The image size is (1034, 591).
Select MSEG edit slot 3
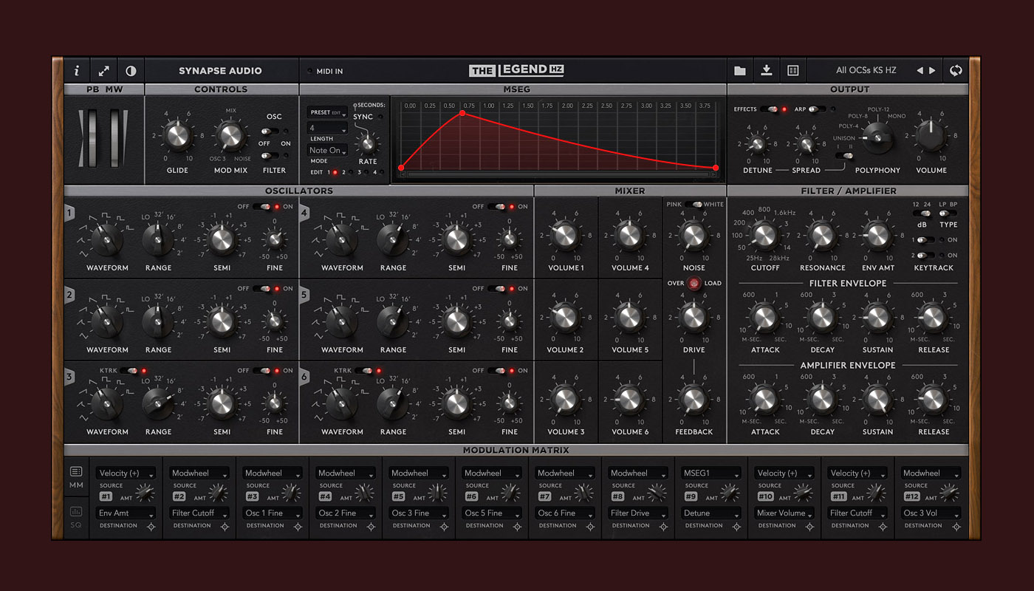[367, 172]
